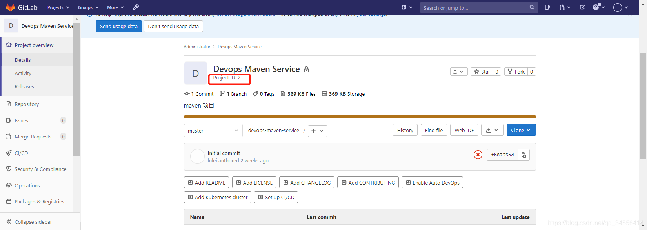Click Set up CI/CD button
This screenshot has width=647, height=230.
[x=276, y=197]
